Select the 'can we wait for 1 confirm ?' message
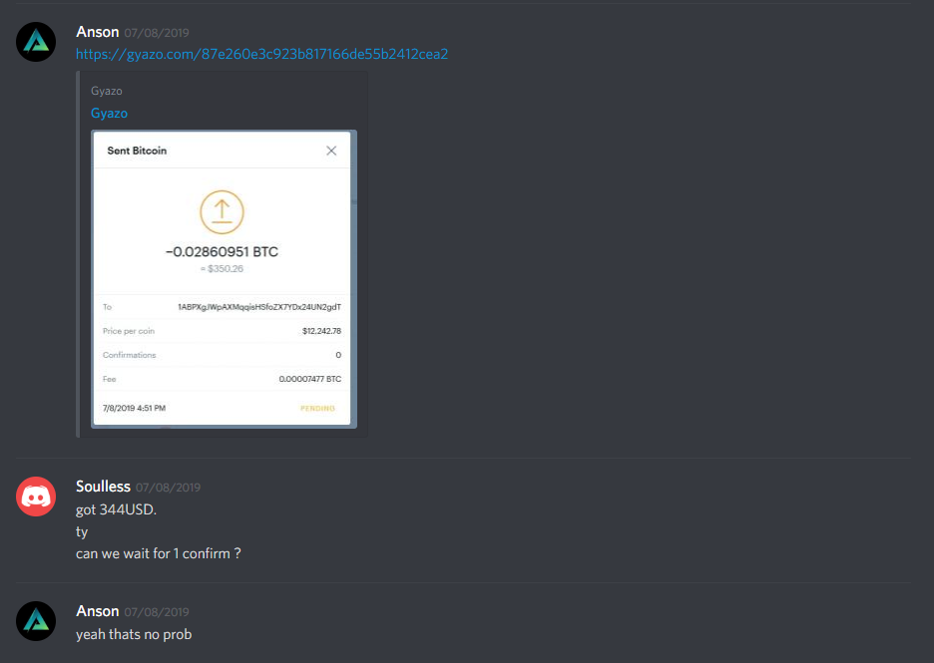This screenshot has height=663, width=934. coord(159,554)
